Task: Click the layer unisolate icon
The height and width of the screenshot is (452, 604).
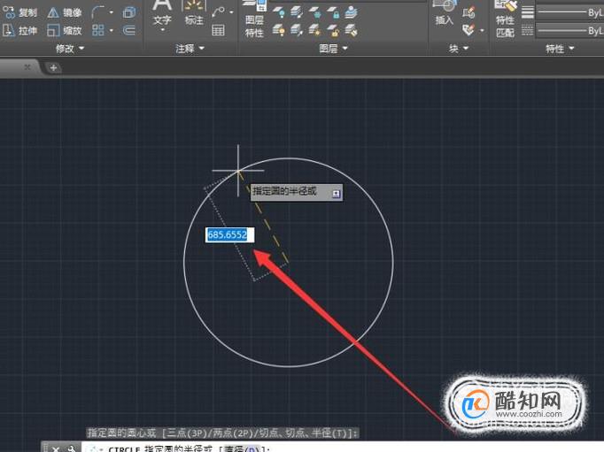Action: pos(297,30)
